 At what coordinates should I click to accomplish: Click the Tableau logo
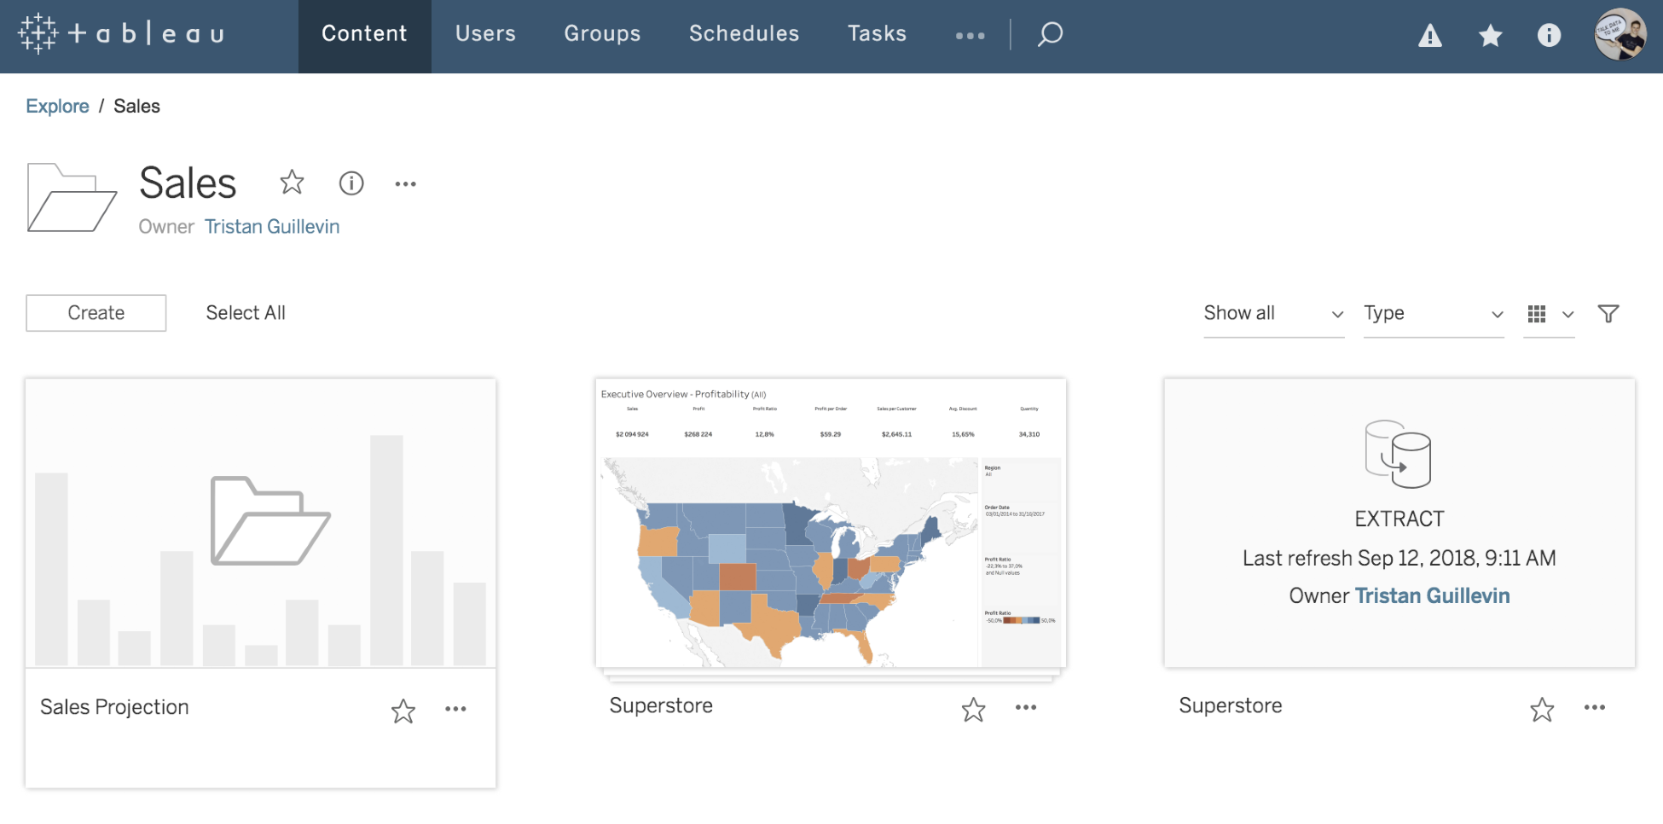pyautogui.click(x=121, y=34)
